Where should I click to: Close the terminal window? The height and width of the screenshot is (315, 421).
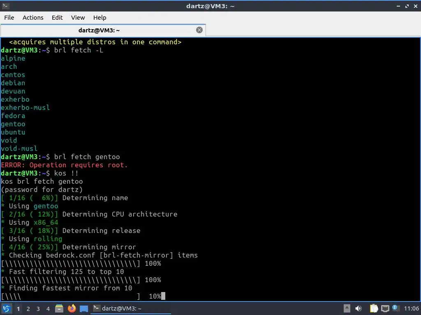pos(416,6)
